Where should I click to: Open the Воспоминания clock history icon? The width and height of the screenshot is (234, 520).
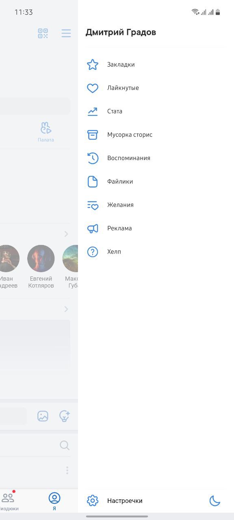(93, 158)
